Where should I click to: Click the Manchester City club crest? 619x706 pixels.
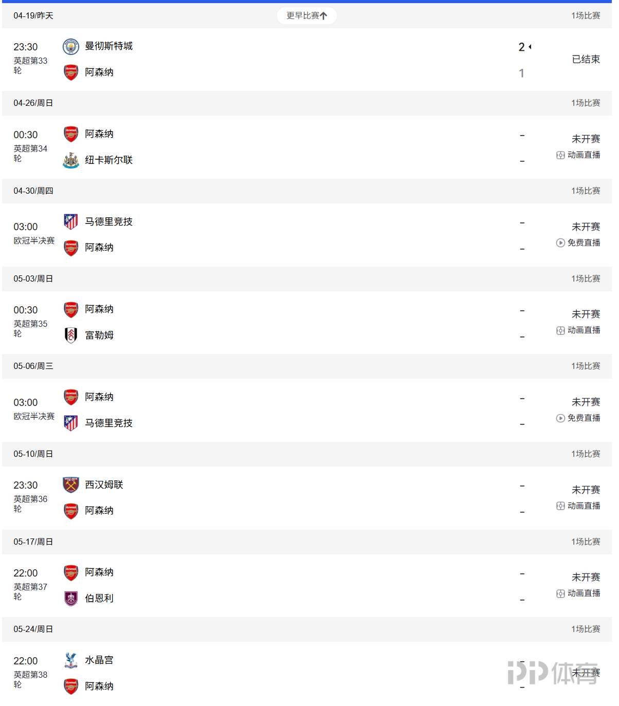click(x=71, y=47)
